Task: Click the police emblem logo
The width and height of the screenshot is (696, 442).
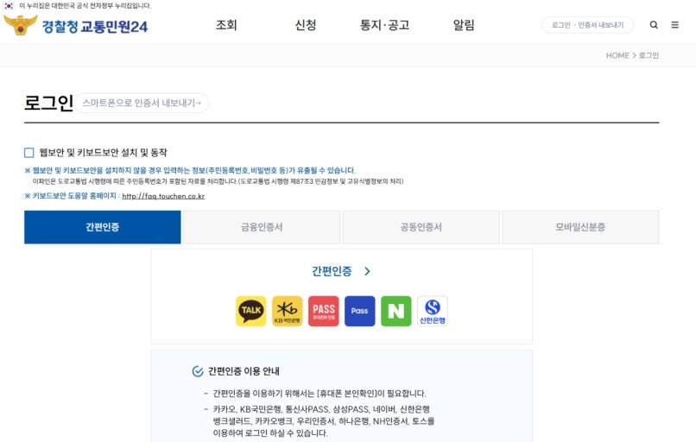Action: pyautogui.click(x=20, y=25)
